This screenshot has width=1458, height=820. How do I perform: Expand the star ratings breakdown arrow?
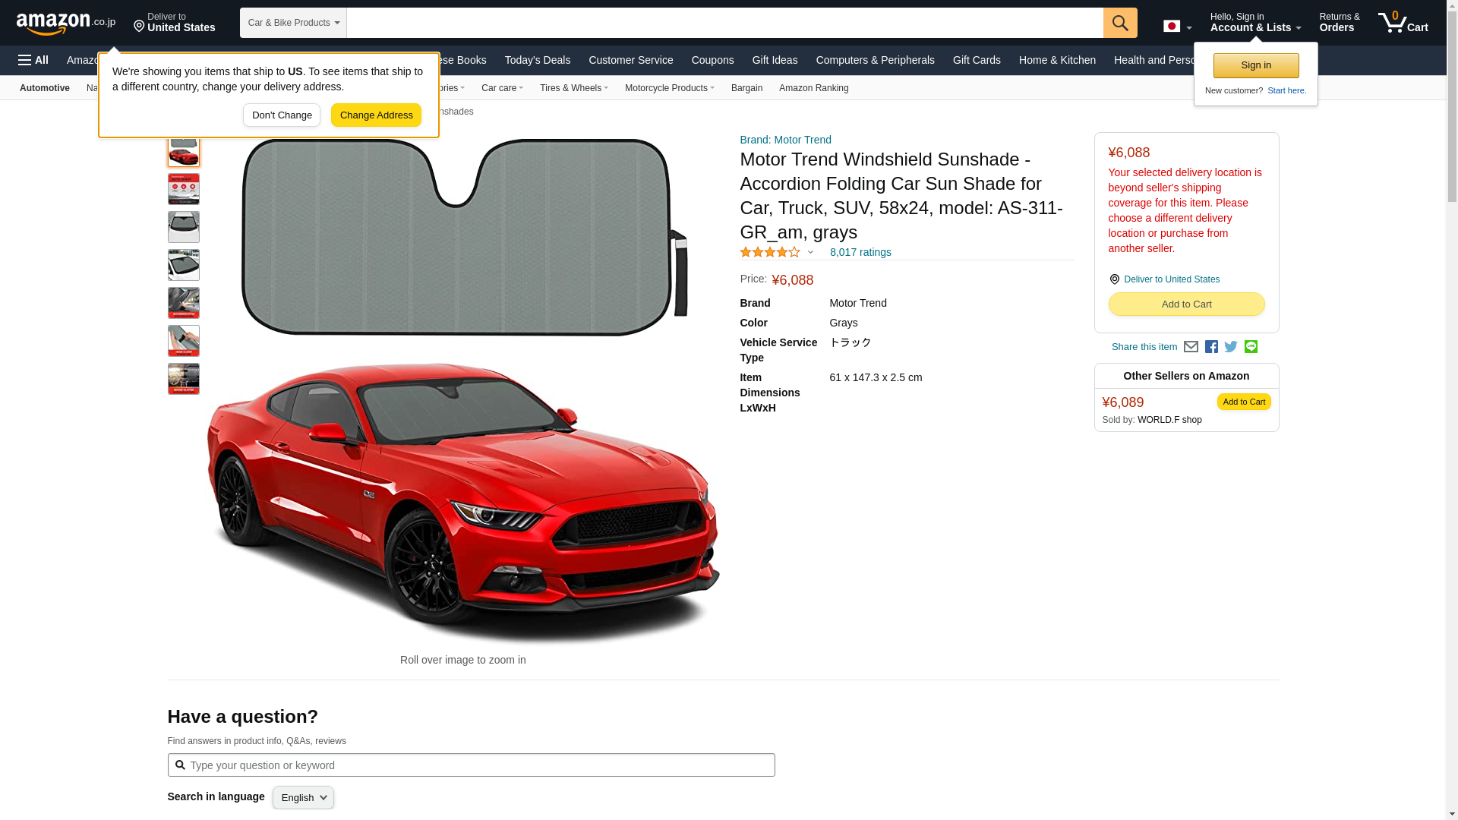810,253
